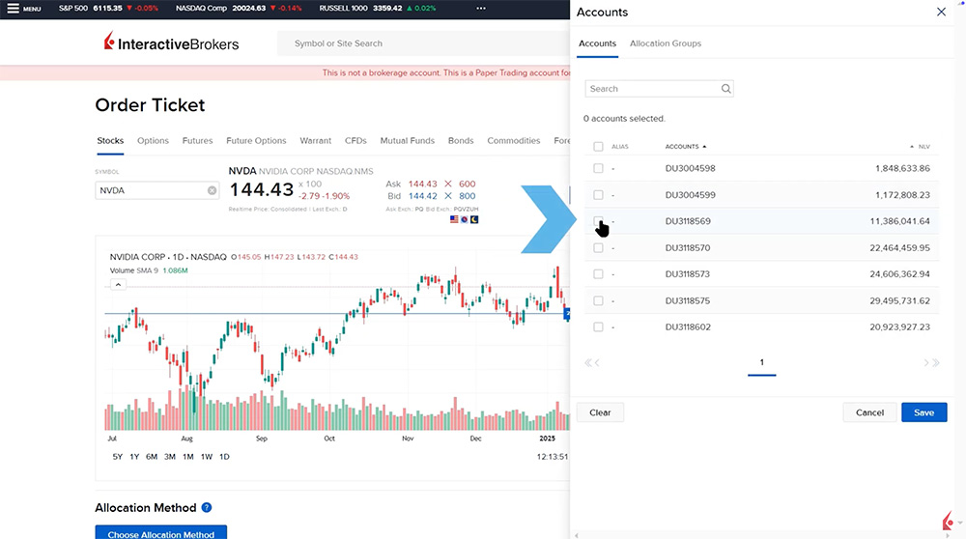Go to first page double-arrow icon
This screenshot has height=539, width=966.
pos(587,363)
